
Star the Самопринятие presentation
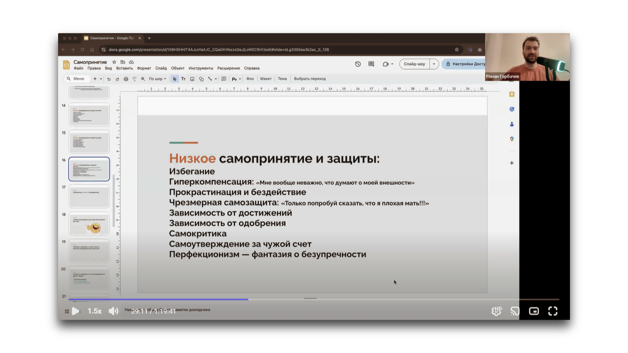pyautogui.click(x=114, y=62)
